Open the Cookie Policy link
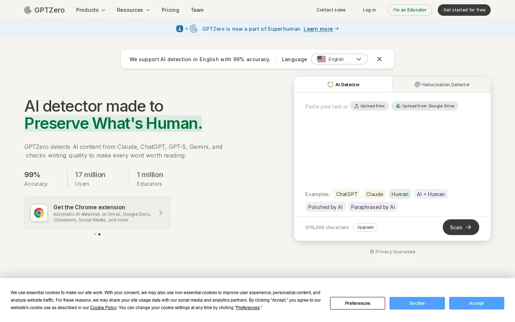515x322 pixels. (x=103, y=308)
